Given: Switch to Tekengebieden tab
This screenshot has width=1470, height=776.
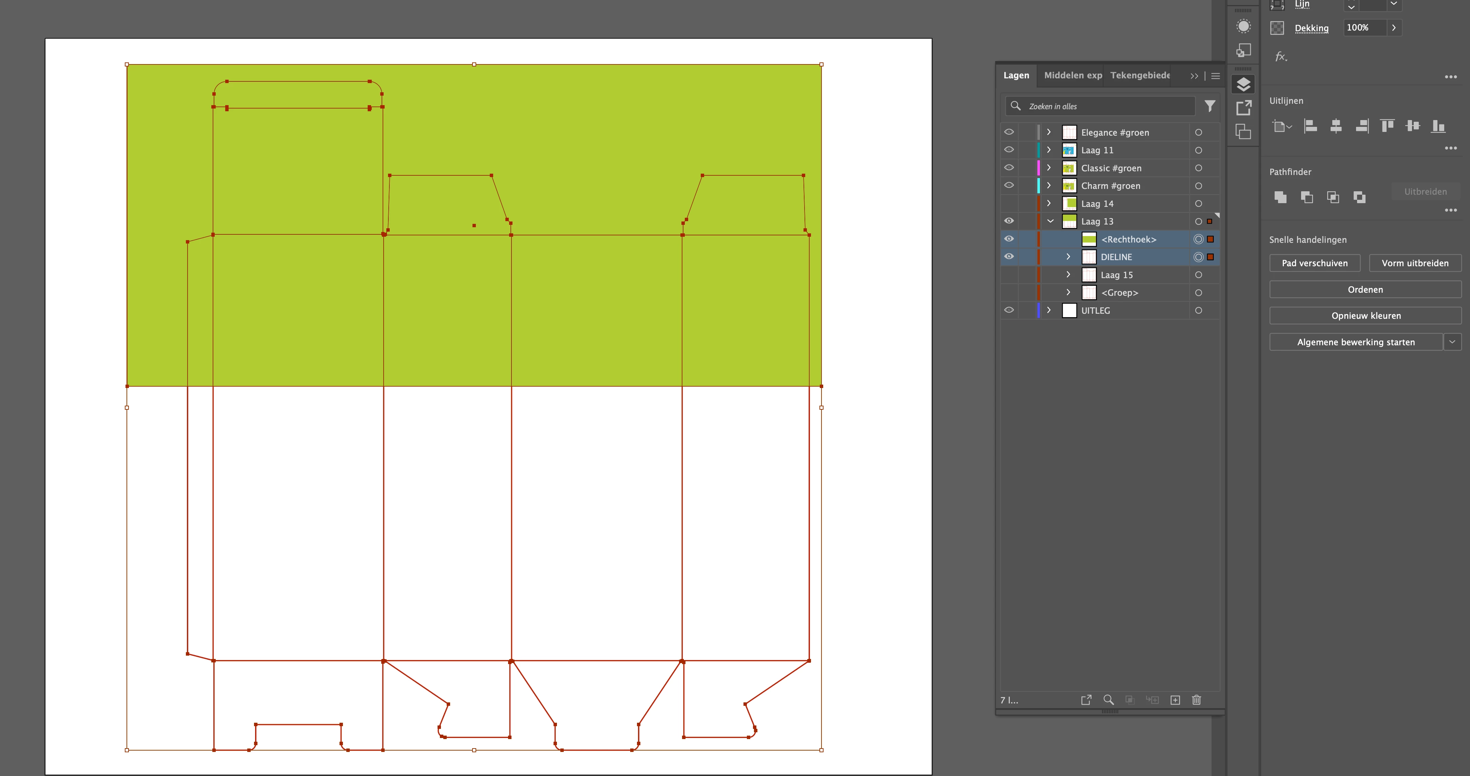Looking at the screenshot, I should [1140, 75].
